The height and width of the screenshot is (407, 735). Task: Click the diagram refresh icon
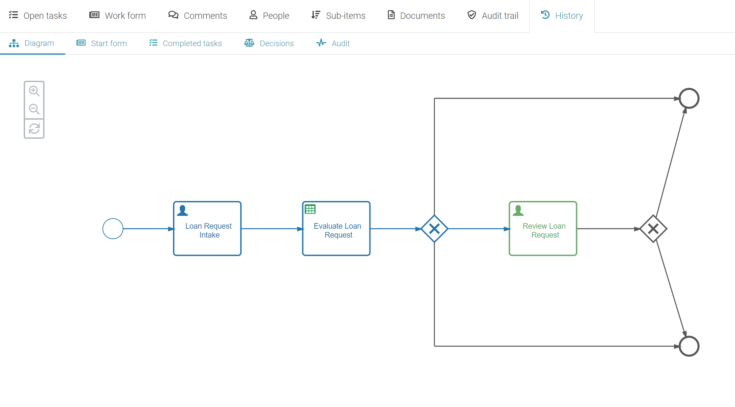pyautogui.click(x=34, y=129)
